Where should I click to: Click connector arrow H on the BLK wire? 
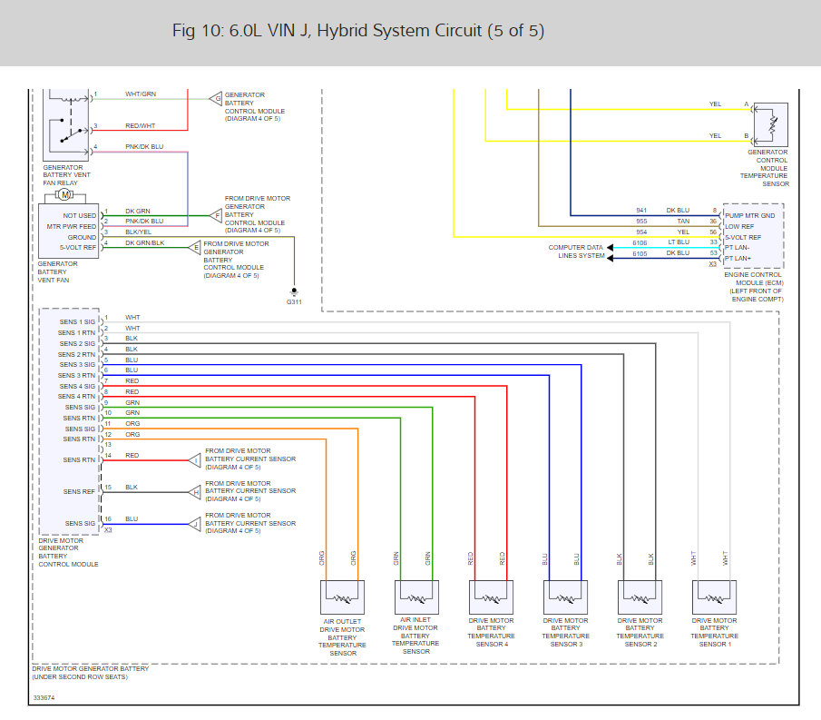click(x=195, y=492)
